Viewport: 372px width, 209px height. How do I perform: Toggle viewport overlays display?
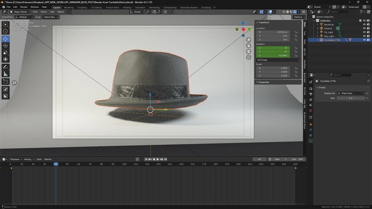[270, 12]
